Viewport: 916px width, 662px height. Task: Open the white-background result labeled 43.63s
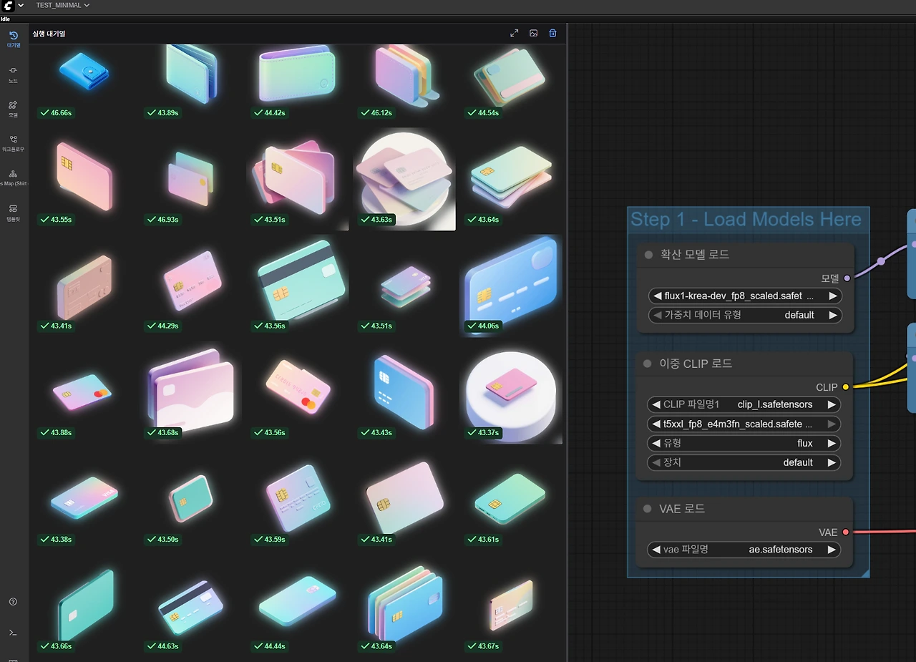404,179
